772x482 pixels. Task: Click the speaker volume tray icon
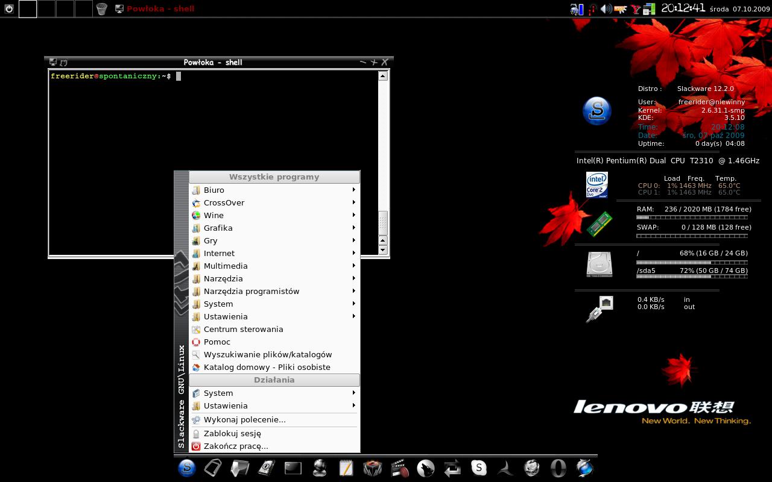[606, 9]
